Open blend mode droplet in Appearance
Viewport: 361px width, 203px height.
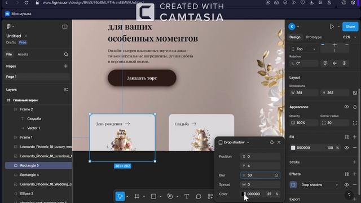tap(355, 107)
